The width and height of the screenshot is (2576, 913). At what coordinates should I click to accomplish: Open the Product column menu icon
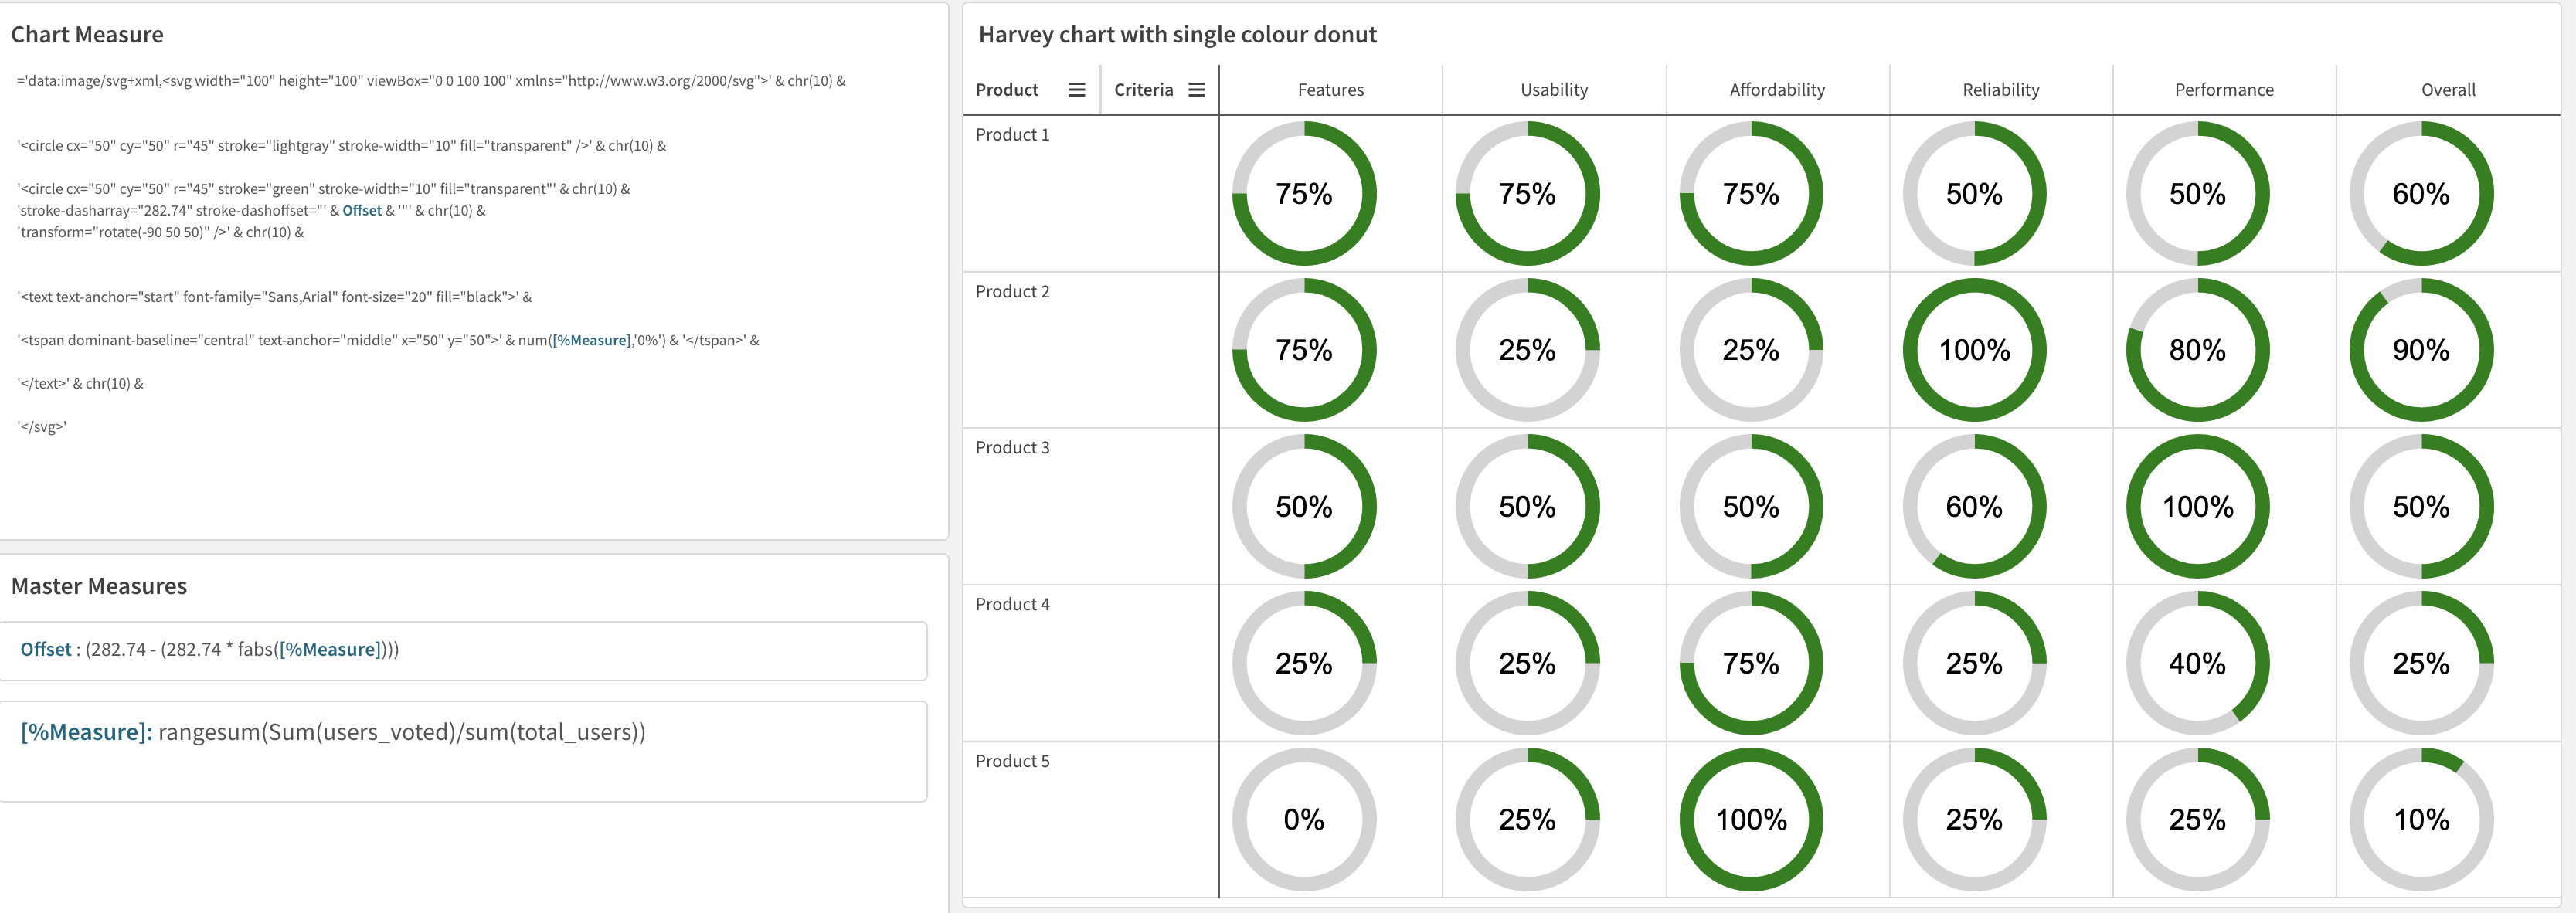click(x=1077, y=89)
